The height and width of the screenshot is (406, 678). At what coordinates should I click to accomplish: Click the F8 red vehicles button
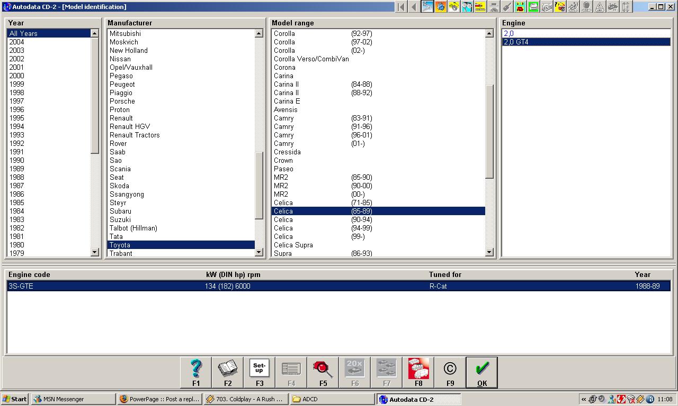pos(418,373)
